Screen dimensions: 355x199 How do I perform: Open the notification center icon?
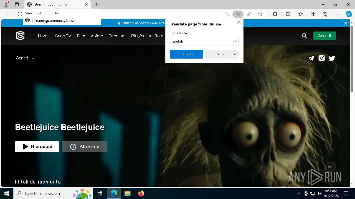pos(346,193)
